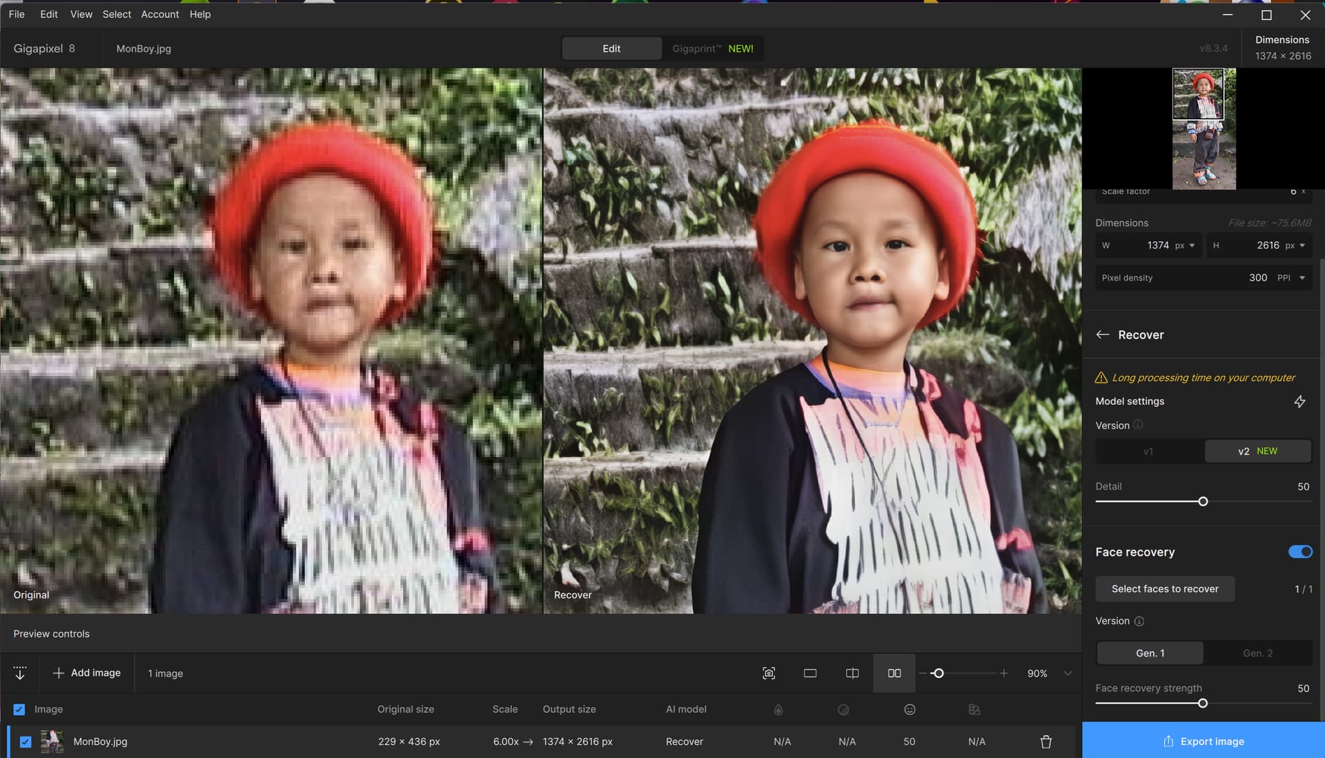The width and height of the screenshot is (1325, 758).
Task: Select side-by-side view layout icon
Action: click(894, 673)
